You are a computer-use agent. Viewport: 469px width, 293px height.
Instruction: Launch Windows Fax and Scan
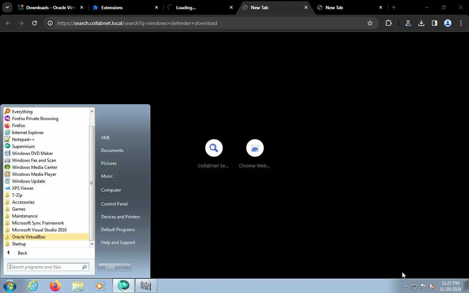point(46,160)
